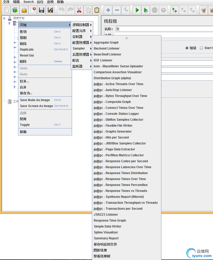Click the Undo arrow in toolbar
The width and height of the screenshot is (213, 260).
point(62,10)
